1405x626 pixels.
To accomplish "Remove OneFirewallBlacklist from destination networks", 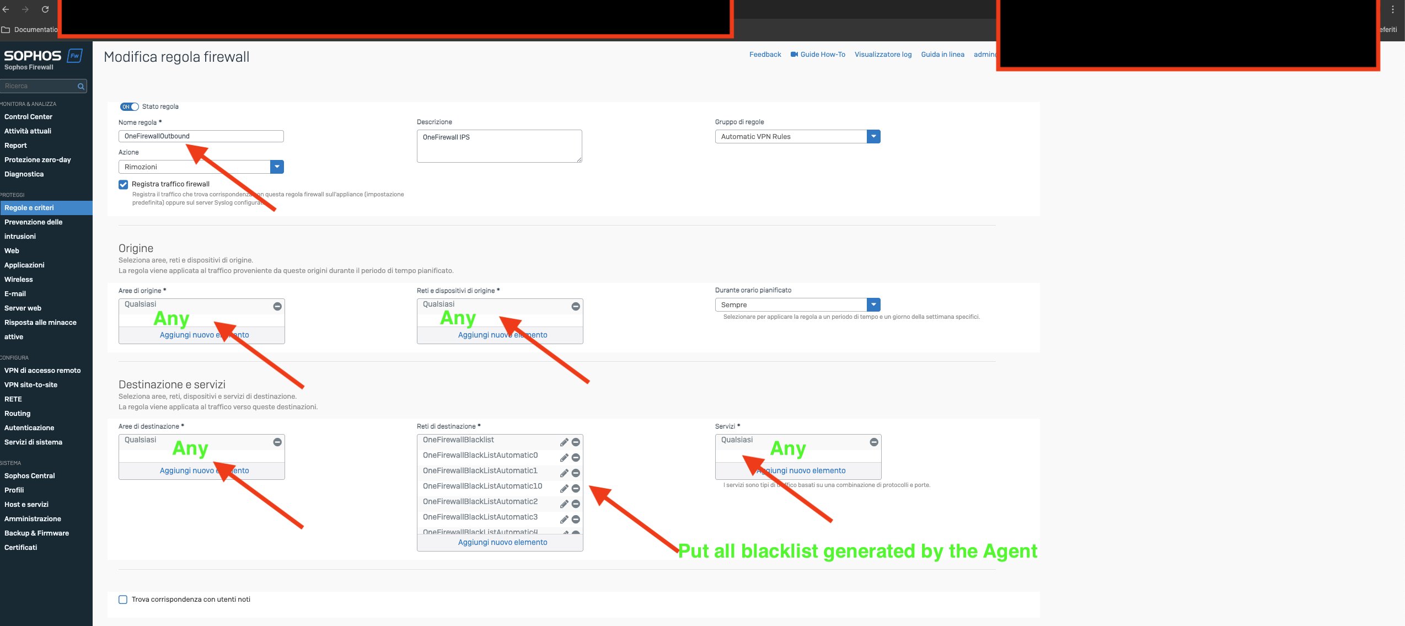I will (x=576, y=442).
